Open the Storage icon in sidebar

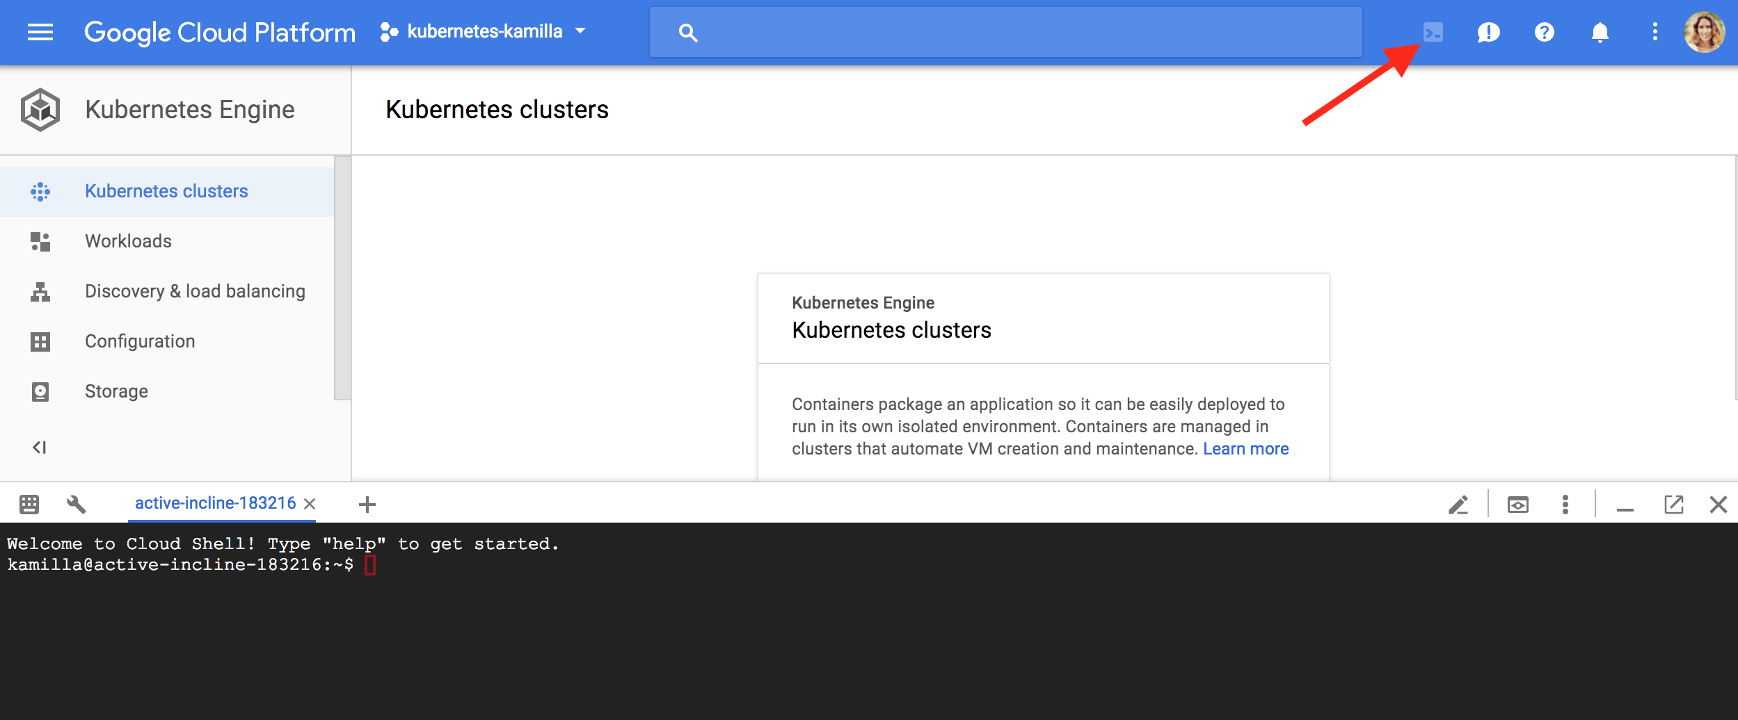click(x=40, y=391)
